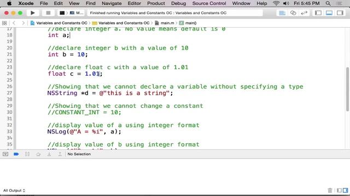This screenshot has height=196, width=350.
Task: Toggle the Debug area panel
Action: click(329, 13)
